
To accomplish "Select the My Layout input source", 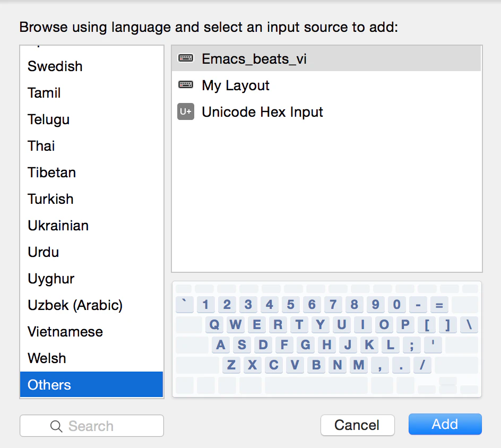I will (326, 85).
